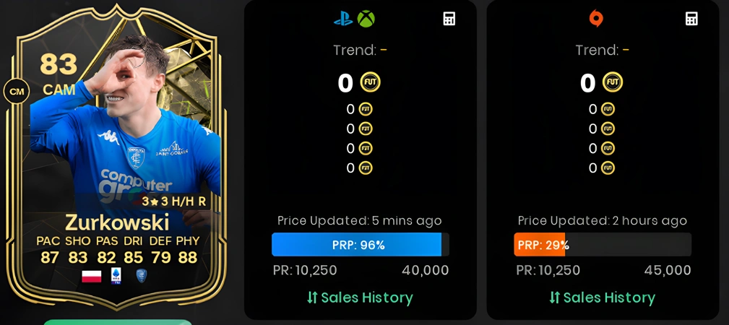The image size is (729, 325).
Task: Click the Xbox logo icon
Action: click(x=366, y=19)
